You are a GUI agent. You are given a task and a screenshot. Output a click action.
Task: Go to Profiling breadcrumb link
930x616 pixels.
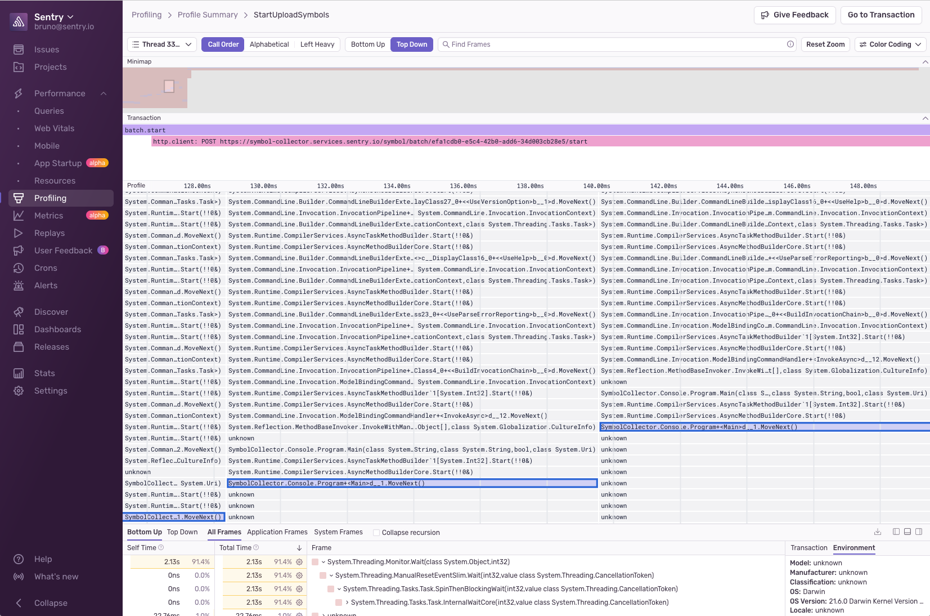click(146, 15)
